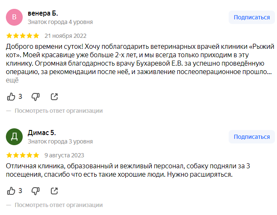Open Димас 5.'s green avatar

14,137
